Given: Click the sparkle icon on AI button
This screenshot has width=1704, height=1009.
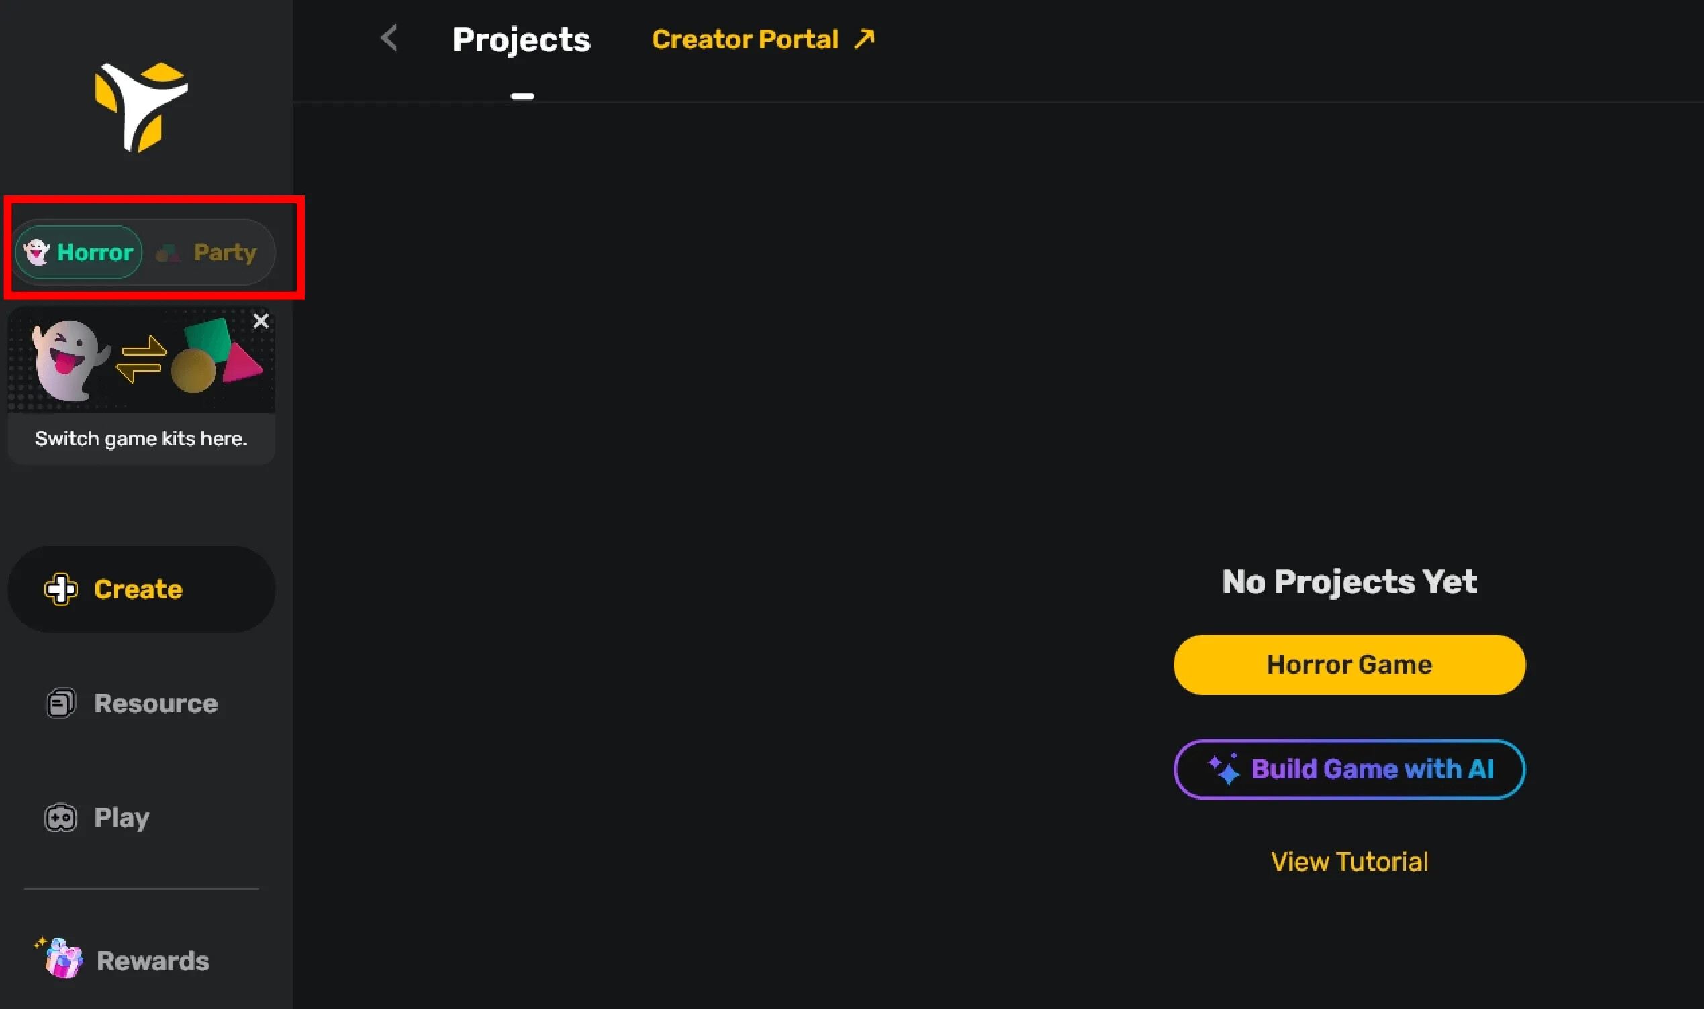Looking at the screenshot, I should (x=1224, y=769).
